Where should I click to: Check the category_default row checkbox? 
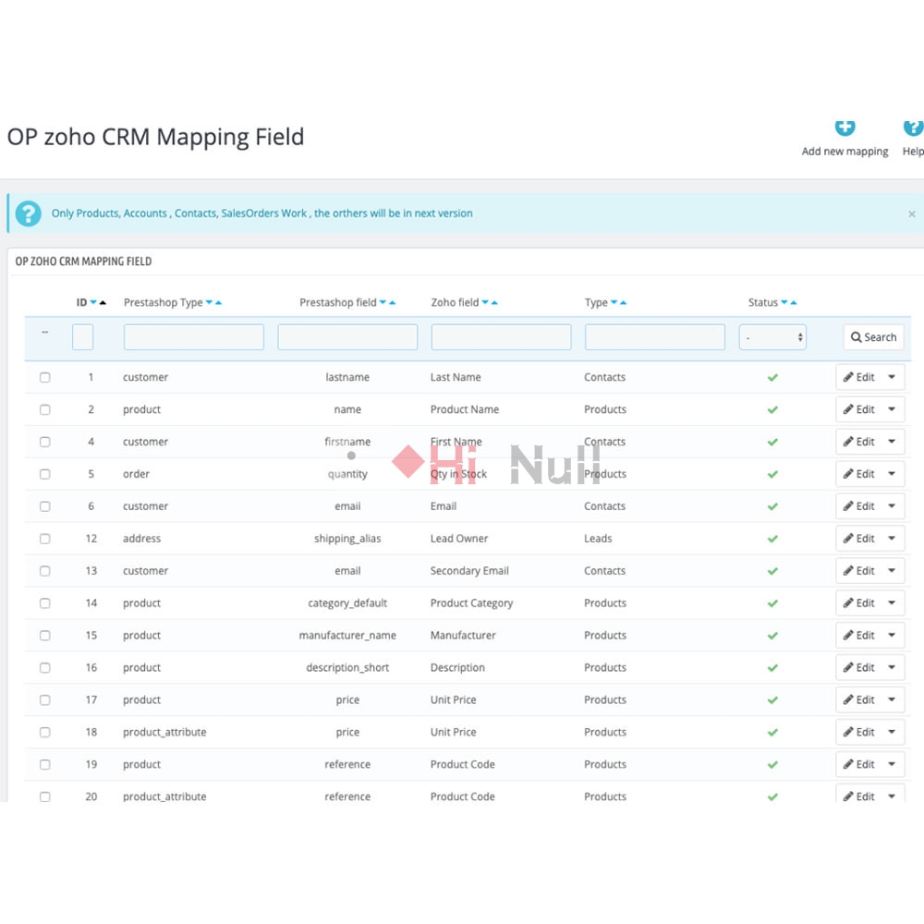tap(44, 603)
